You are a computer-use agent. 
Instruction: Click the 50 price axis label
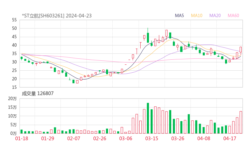(14, 28)
